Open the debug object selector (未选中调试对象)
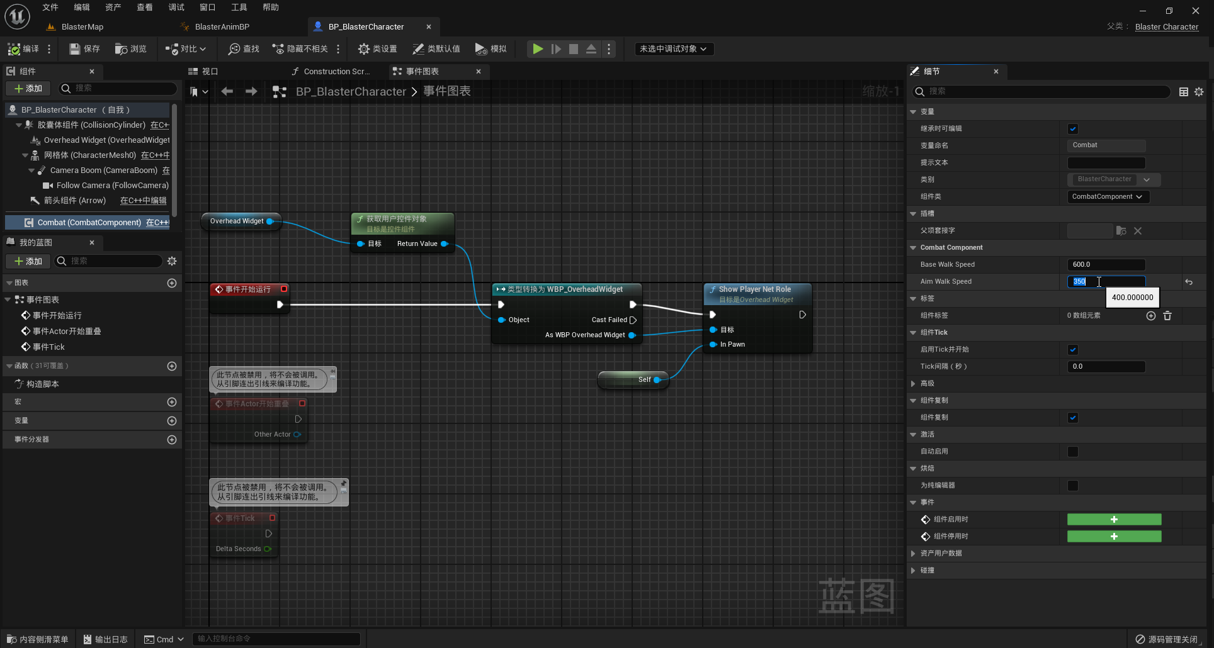The height and width of the screenshot is (648, 1214). [x=674, y=49]
